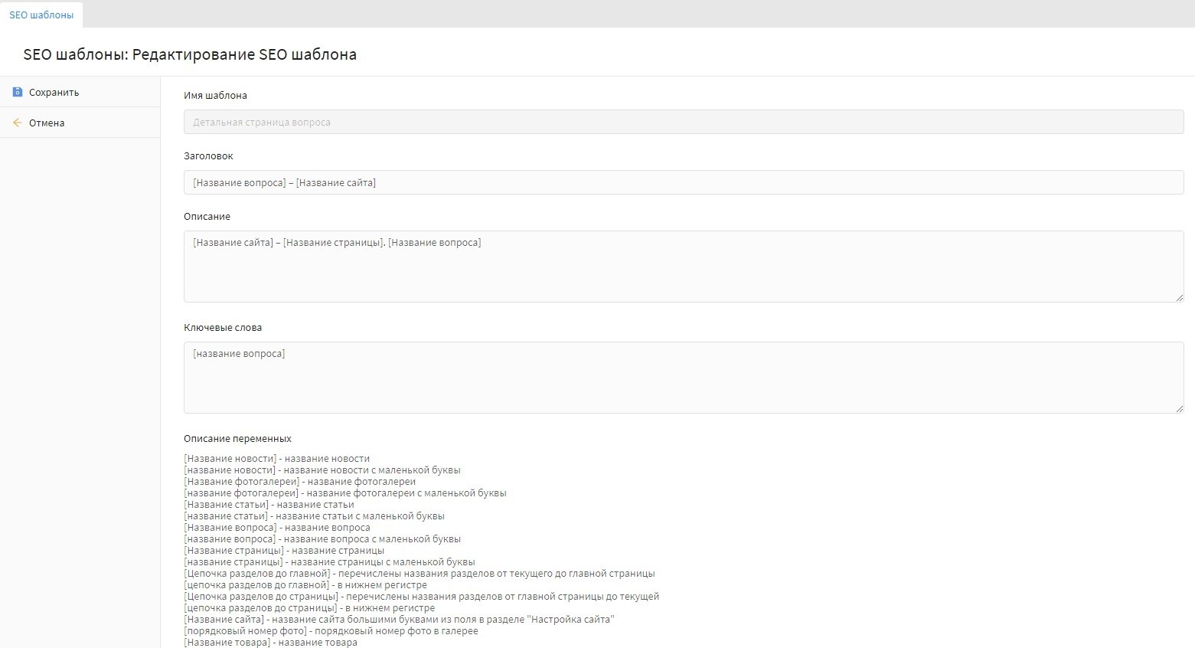Click the capitalized [Название новости] variable line
This screenshot has width=1195, height=648.
click(276, 459)
